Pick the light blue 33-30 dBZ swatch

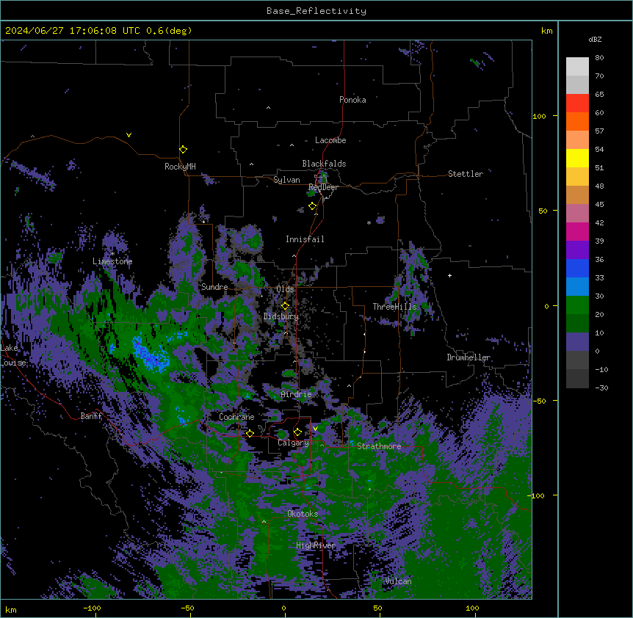577,286
